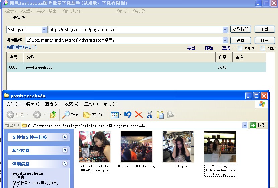
Task: Click the 获取相册 button
Action: coord(241,29)
